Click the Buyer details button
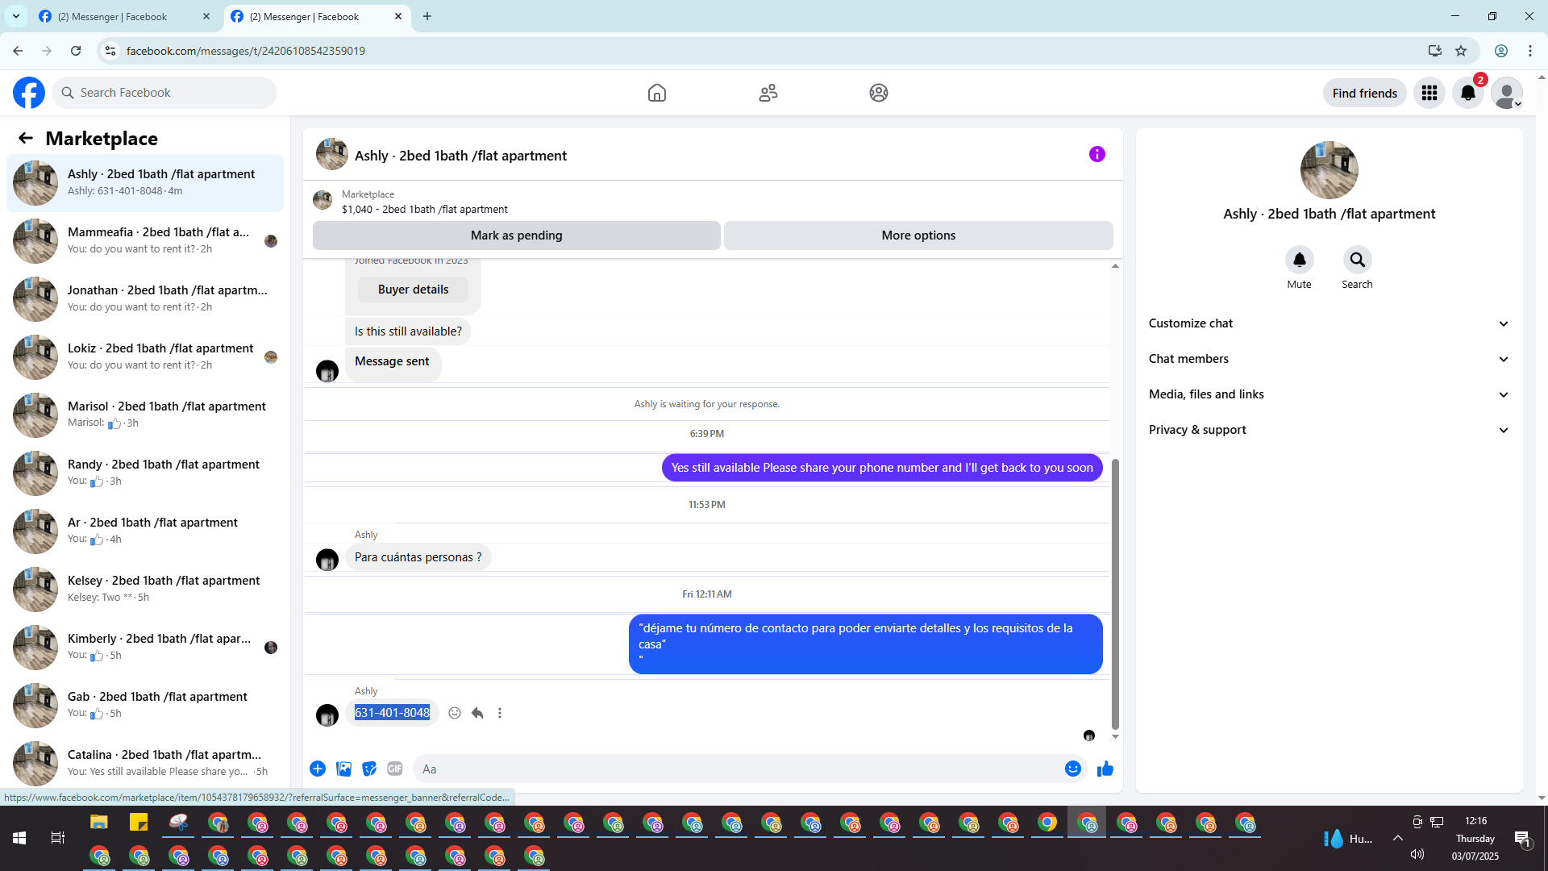 click(413, 290)
